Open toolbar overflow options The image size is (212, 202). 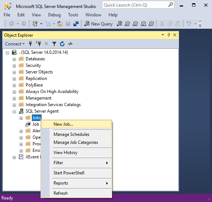[200, 24]
